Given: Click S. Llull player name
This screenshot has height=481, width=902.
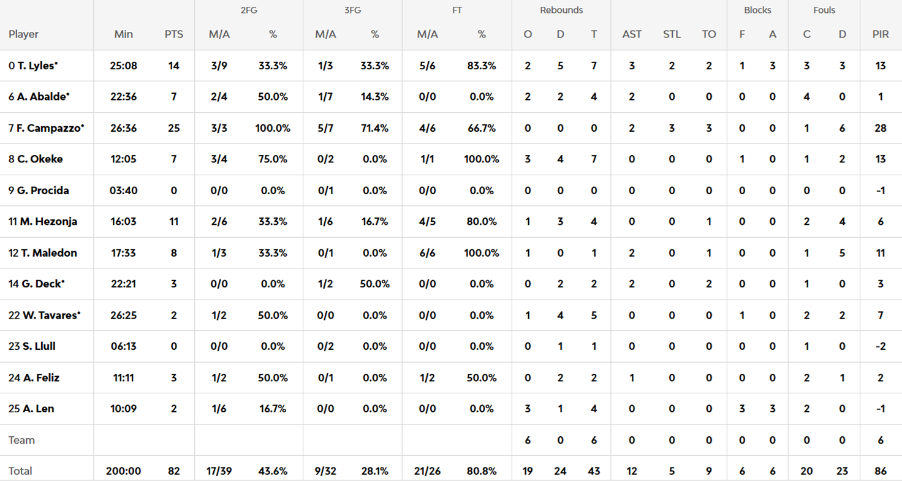Looking at the screenshot, I should [x=39, y=347].
